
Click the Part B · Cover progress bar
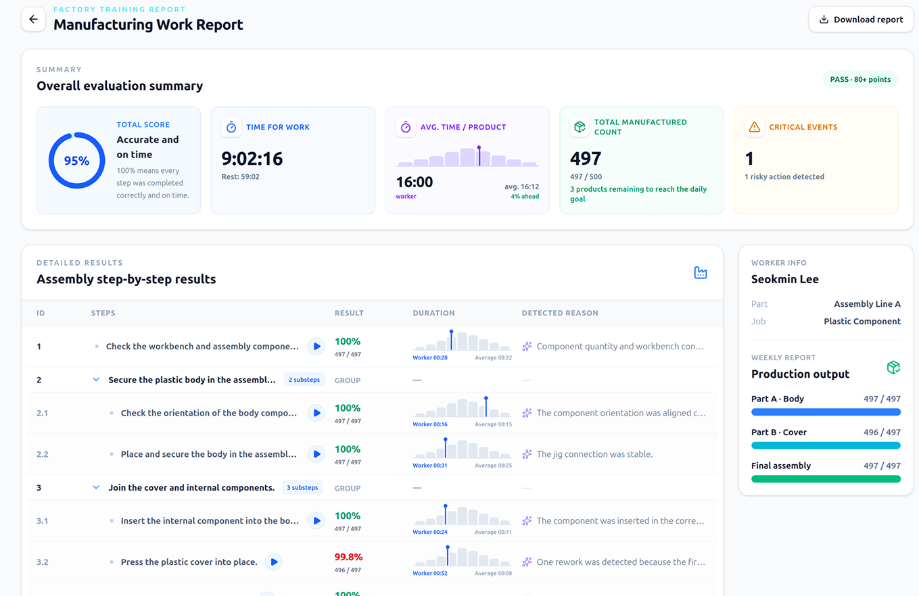click(x=826, y=445)
